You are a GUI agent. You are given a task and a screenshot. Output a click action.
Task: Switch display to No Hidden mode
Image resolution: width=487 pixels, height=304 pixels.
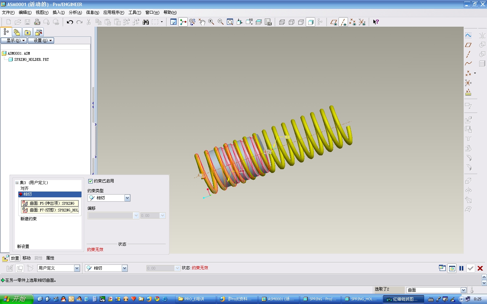(x=301, y=22)
